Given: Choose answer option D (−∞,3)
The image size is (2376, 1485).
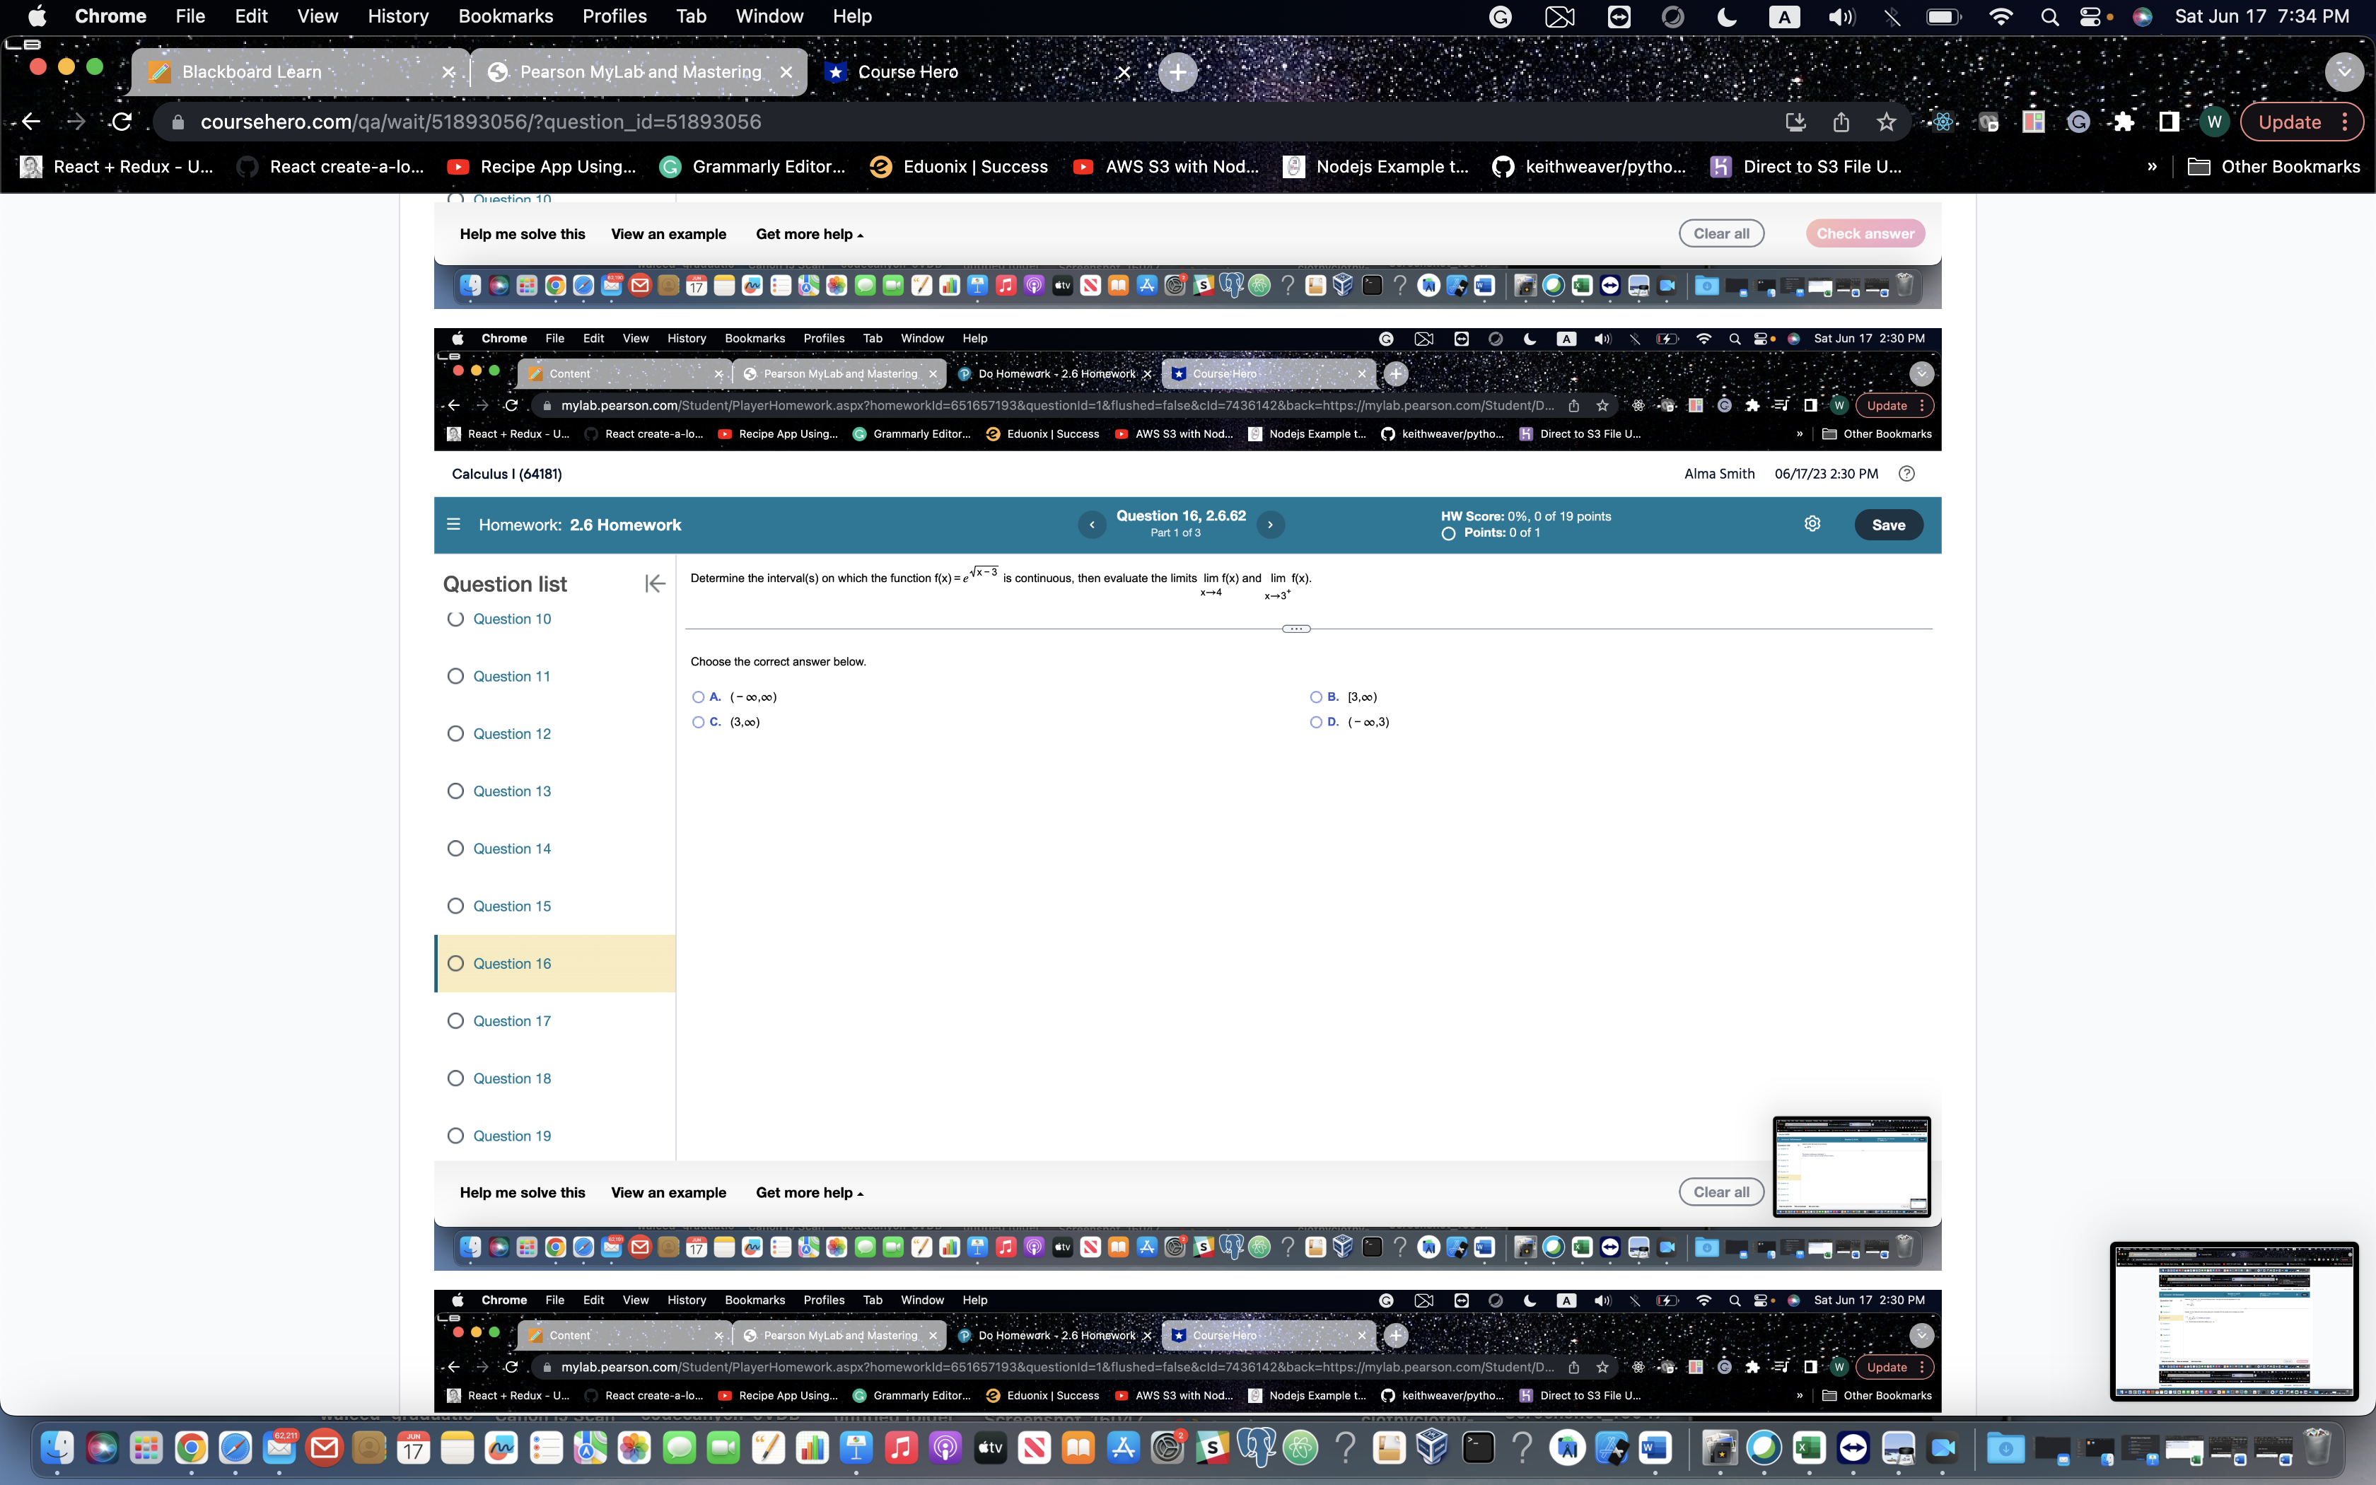Looking at the screenshot, I should tap(1315, 722).
